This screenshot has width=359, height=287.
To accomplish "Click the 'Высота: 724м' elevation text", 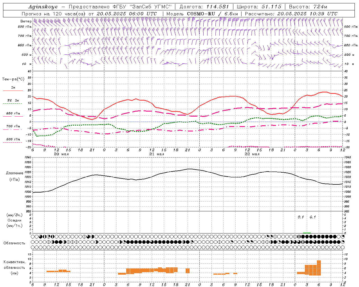I will [x=308, y=7].
